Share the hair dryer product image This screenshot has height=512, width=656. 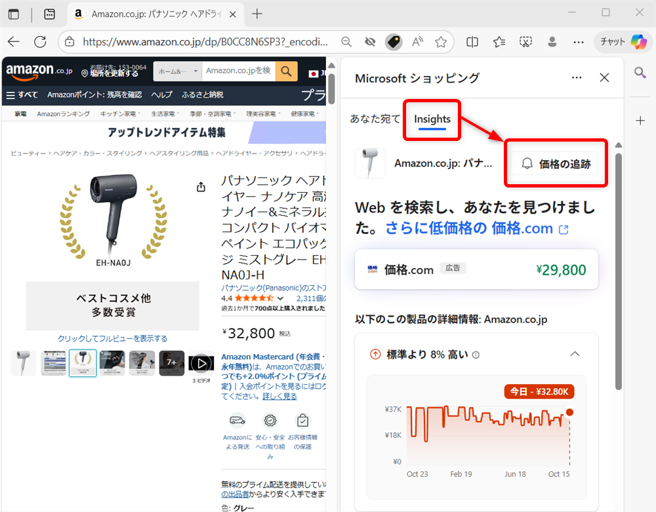(x=201, y=186)
